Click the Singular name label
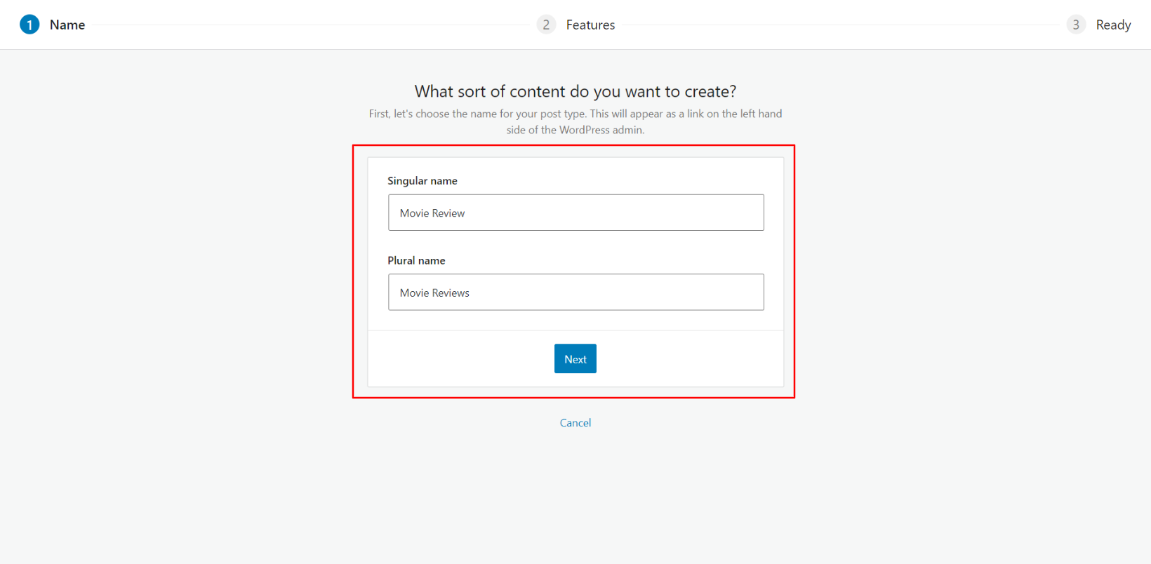Viewport: 1151px width, 564px height. 423,180
